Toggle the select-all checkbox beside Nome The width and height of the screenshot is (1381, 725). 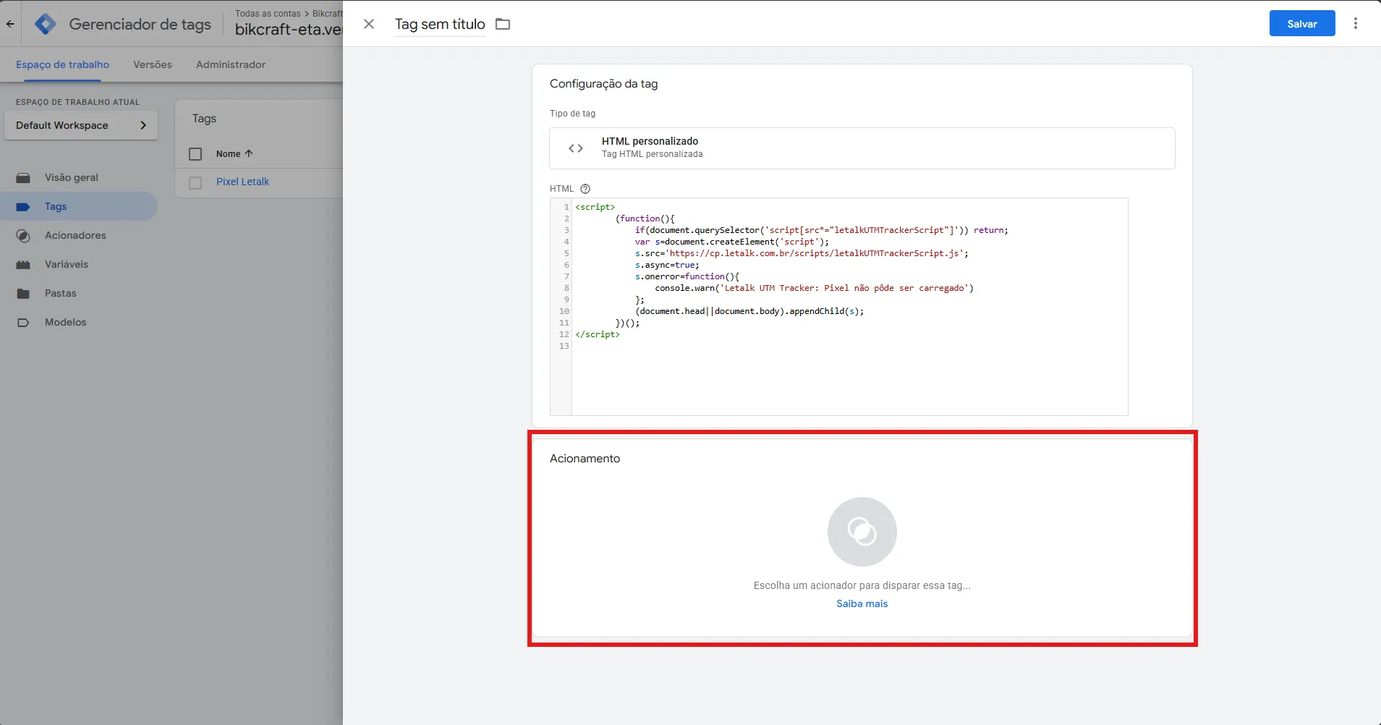point(195,154)
